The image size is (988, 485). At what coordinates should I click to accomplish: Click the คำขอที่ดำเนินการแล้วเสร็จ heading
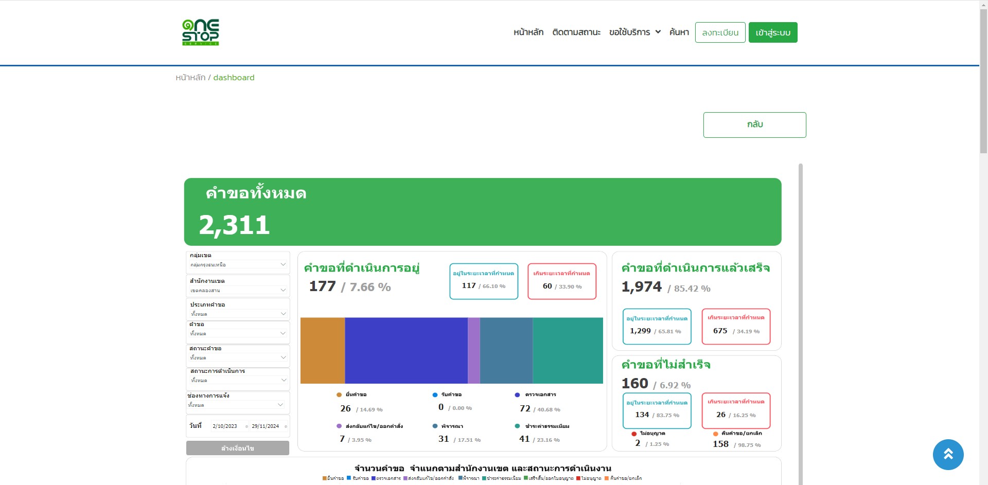696,268
